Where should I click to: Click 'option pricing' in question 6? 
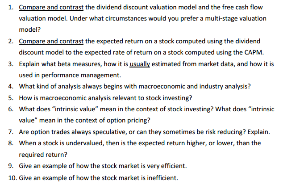pos(127,121)
